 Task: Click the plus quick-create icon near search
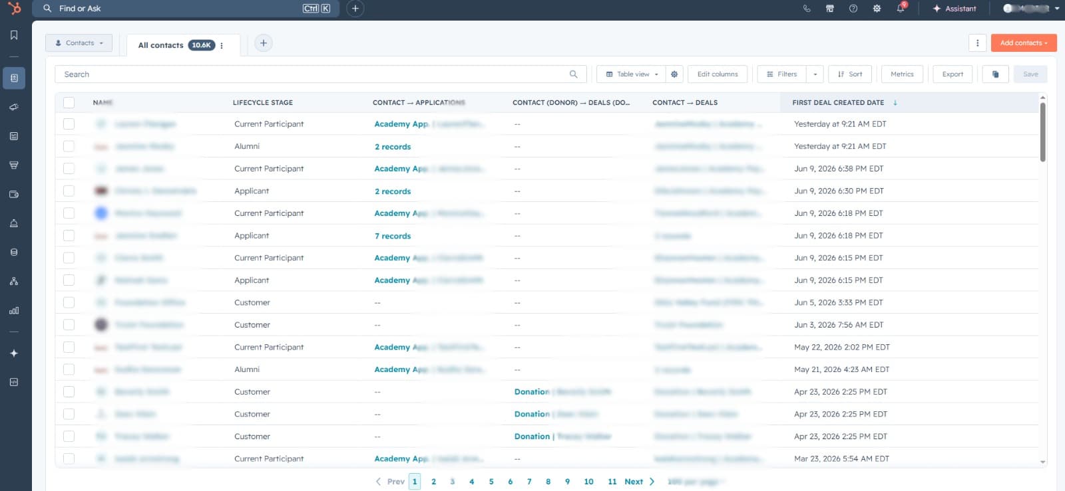point(355,9)
